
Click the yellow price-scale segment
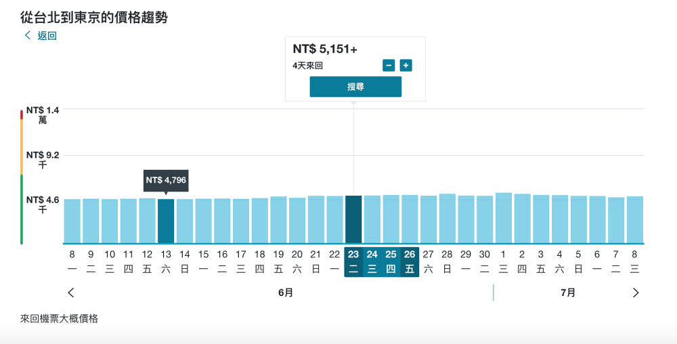pyautogui.click(x=21, y=147)
